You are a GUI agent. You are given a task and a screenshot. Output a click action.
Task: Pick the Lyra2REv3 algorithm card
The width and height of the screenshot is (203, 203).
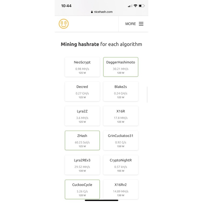pos(82,165)
